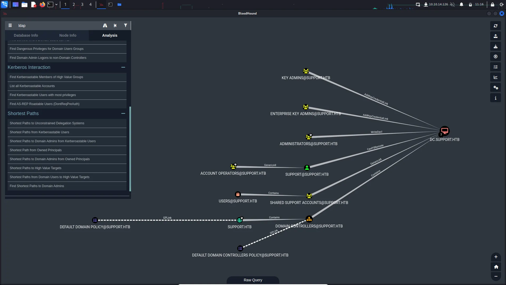
Task: Click the About info icon
Action: pyautogui.click(x=495, y=98)
